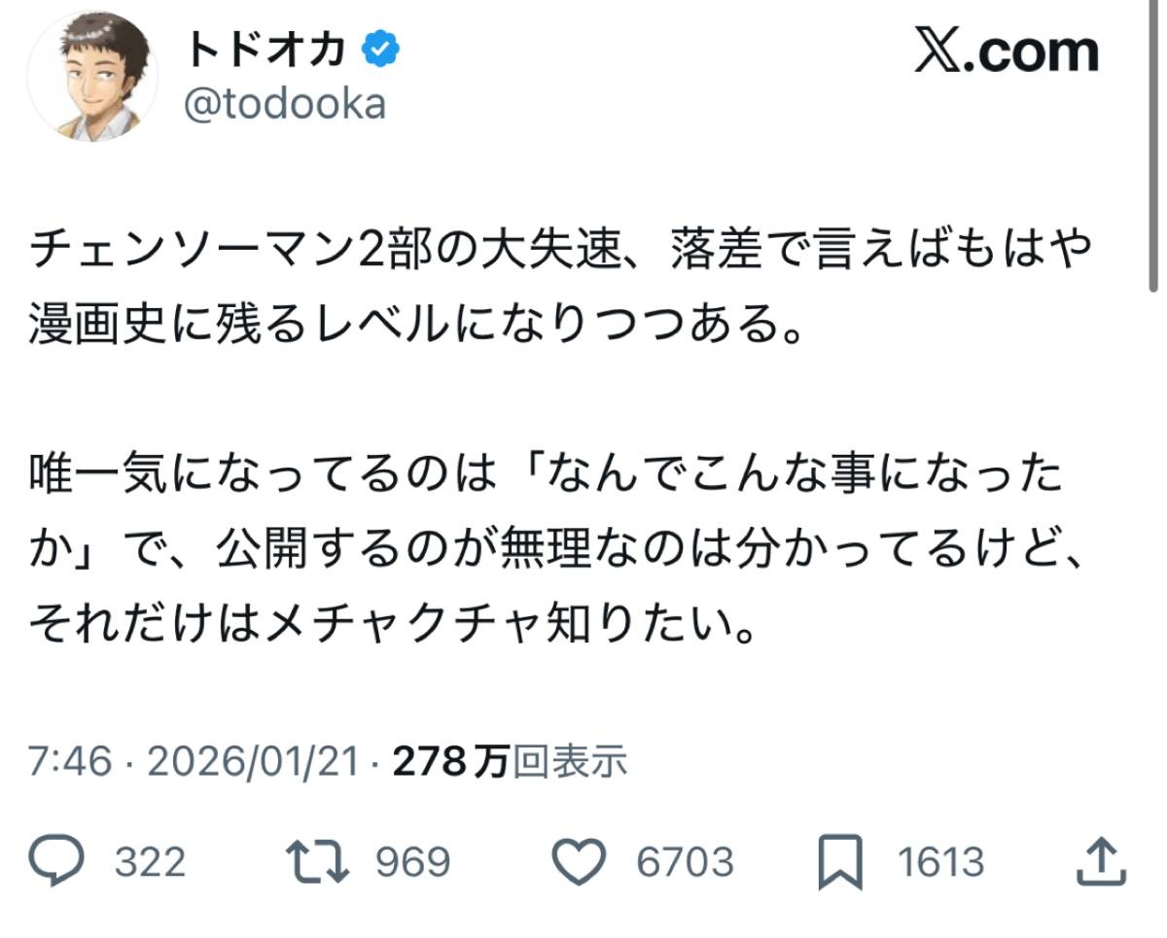Click the repost arrows icon
The height and width of the screenshot is (938, 1167).
(x=317, y=861)
